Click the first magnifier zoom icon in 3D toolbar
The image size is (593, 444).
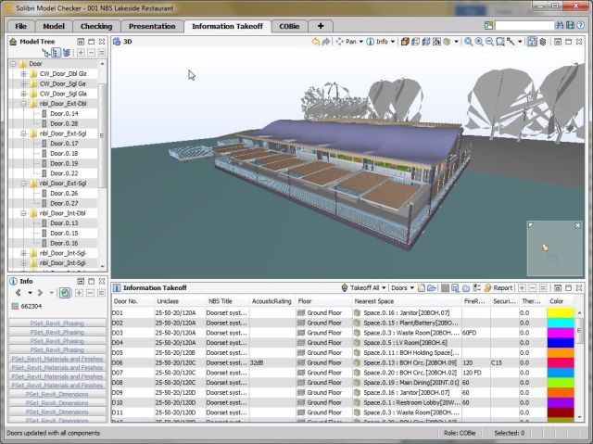coord(469,42)
